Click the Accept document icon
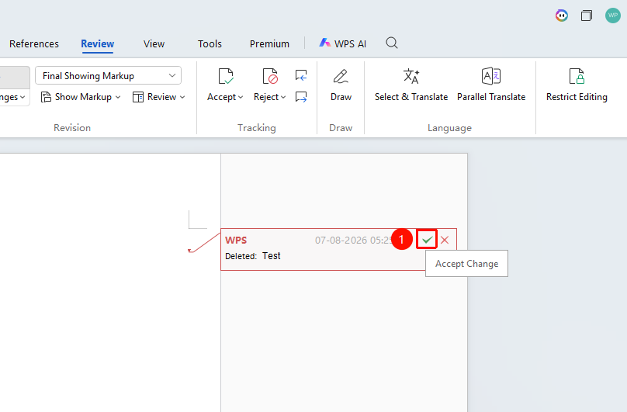 [226, 76]
